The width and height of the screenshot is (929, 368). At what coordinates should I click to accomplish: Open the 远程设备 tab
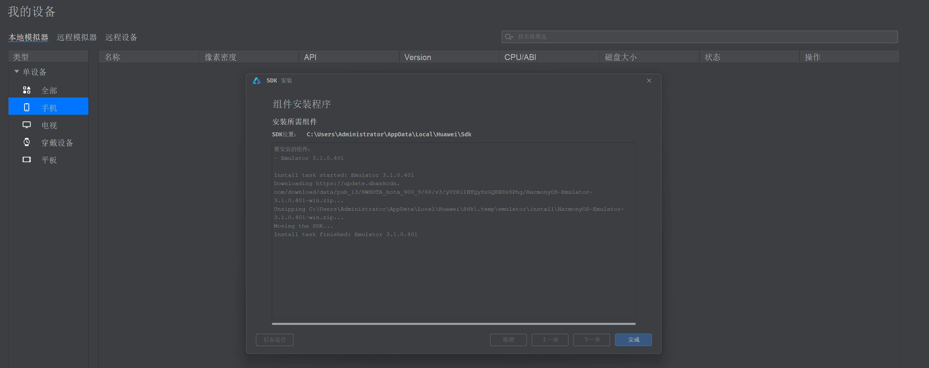(121, 37)
